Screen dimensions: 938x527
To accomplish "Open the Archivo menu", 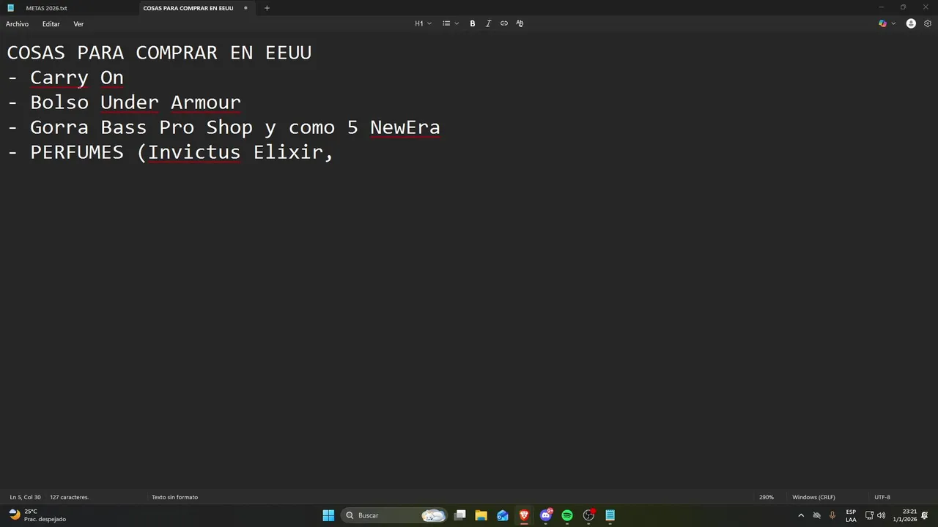I will (x=17, y=24).
